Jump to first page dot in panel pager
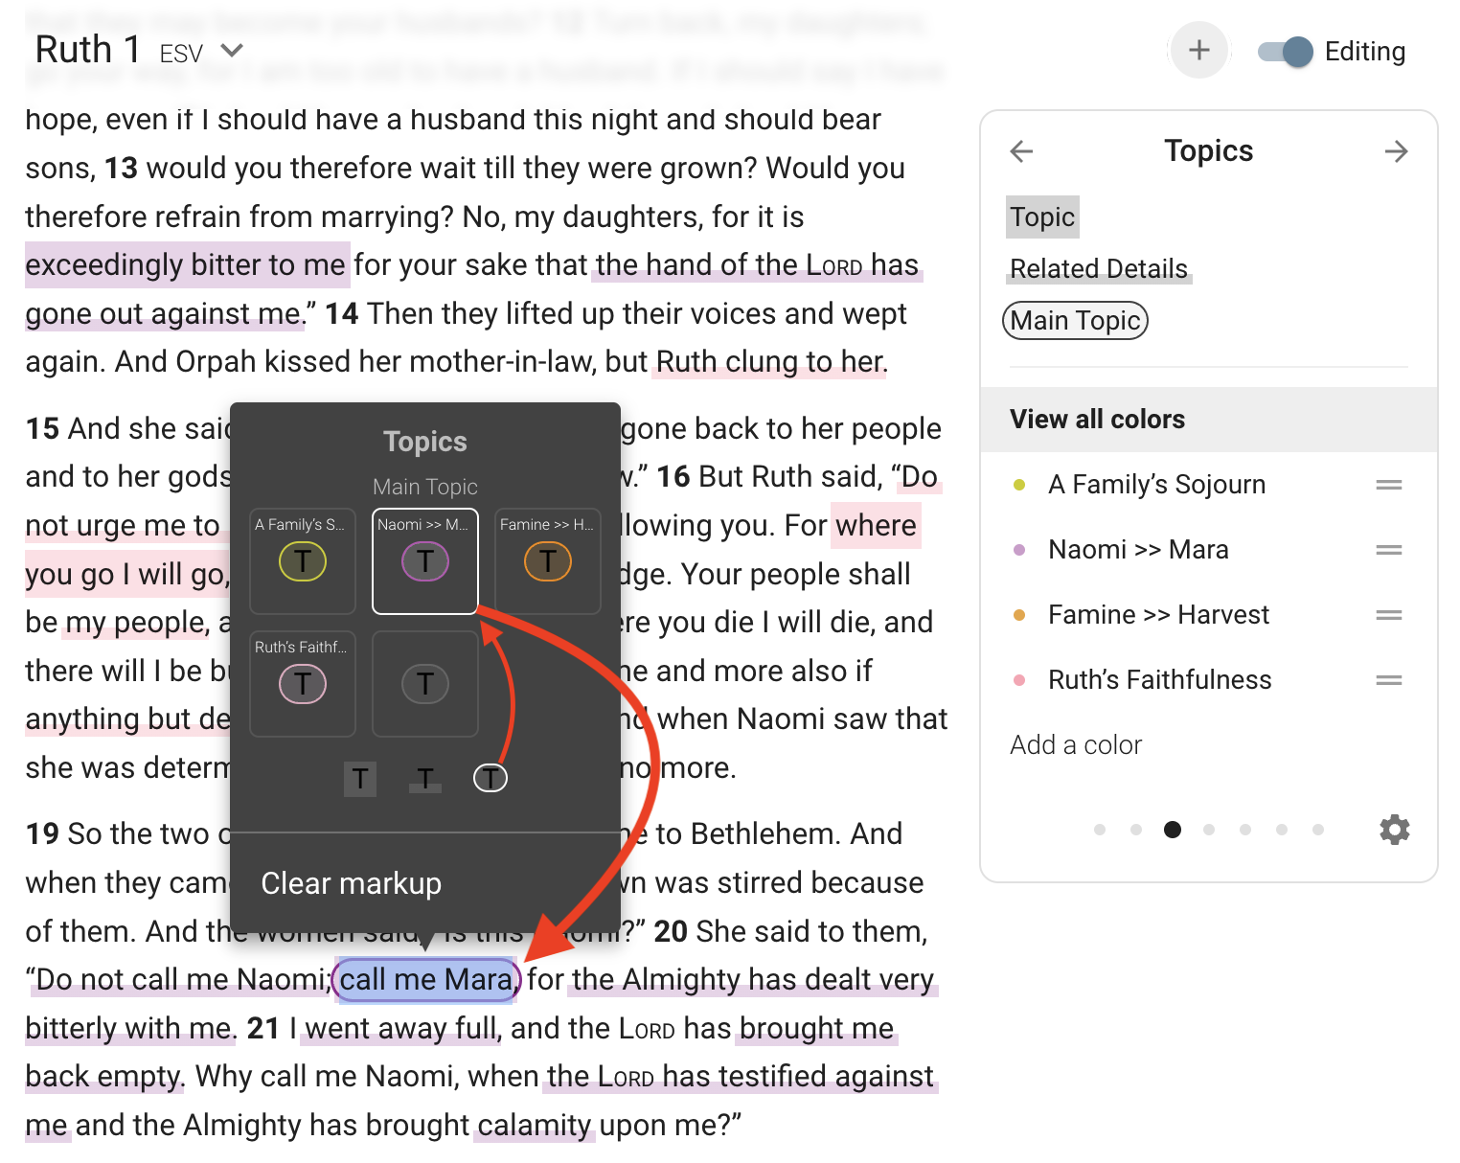Screen dimensions: 1460x1163 1100,830
